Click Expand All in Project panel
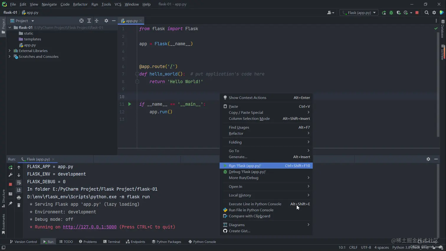Viewport: 446px width, 251px height. 89,21
